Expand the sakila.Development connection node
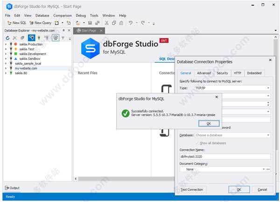This screenshot has width=280, height=202. point(6,54)
